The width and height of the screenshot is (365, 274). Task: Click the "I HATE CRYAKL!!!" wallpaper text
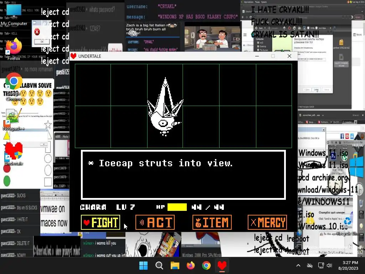pyautogui.click(x=280, y=10)
